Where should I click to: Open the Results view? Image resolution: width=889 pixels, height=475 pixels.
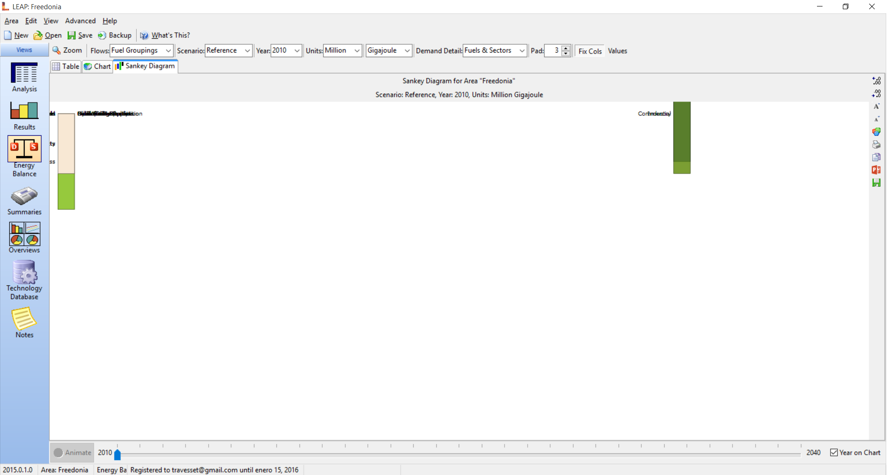[24, 115]
